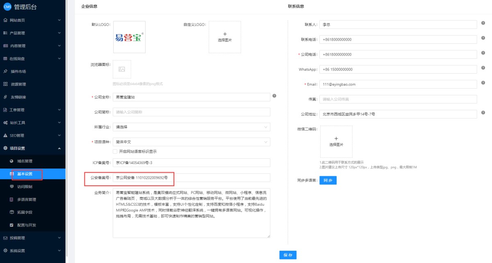492x263 pixels.
Task: Click the 易营宝 default logo thumbnail
Action: click(129, 37)
